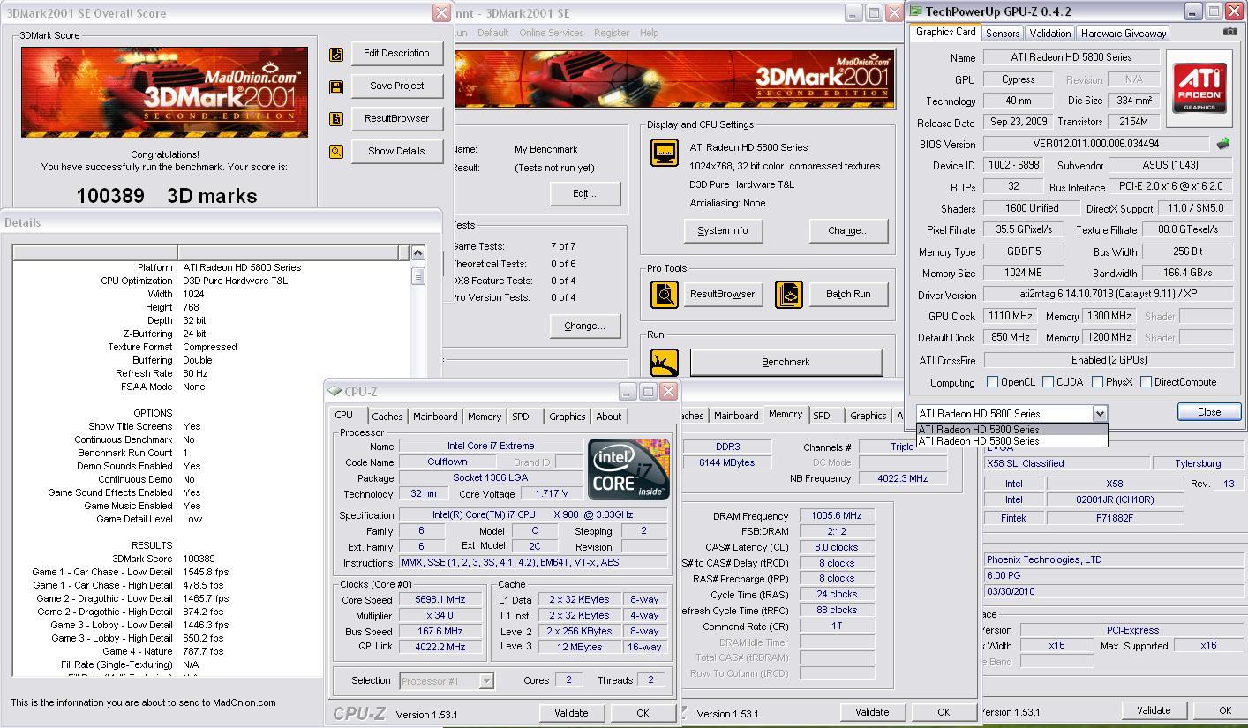Viewport: 1248px width, 728px height.
Task: Click the Show Details button
Action: coord(396,151)
